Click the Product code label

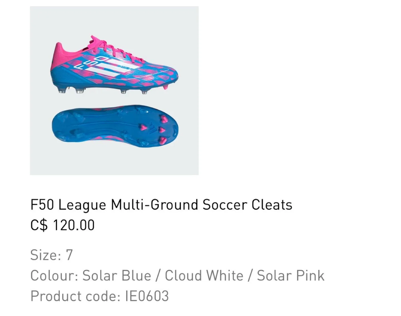75,296
